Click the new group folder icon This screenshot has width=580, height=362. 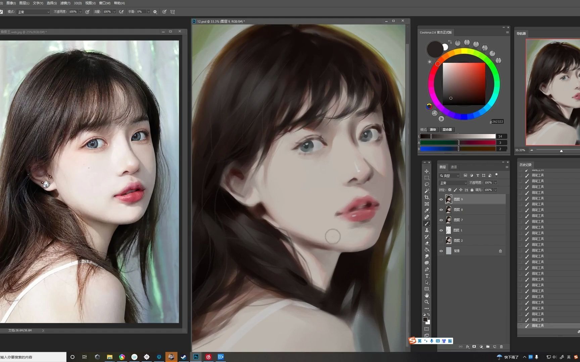pyautogui.click(x=488, y=347)
